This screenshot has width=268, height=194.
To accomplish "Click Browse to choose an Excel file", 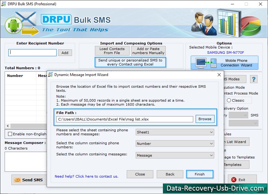I will (x=205, y=119).
